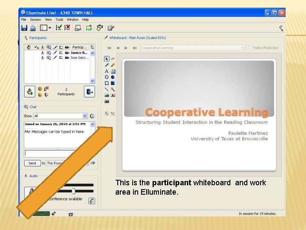Image resolution: width=306 pixels, height=230 pixels.
Task: Open the video camera toolbar icon
Action: coord(100,28)
